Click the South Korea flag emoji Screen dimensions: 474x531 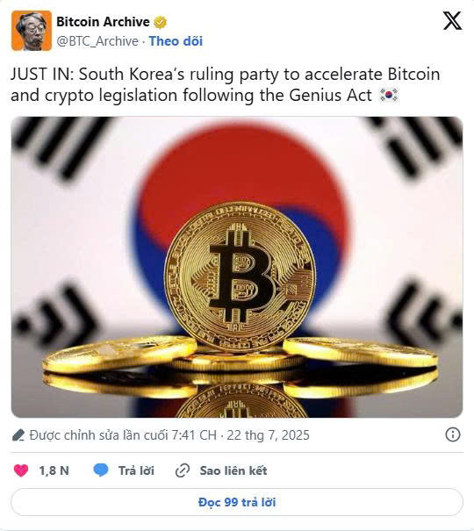389,95
